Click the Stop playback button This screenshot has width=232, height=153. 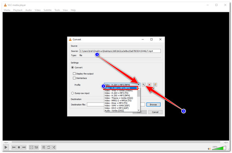(19, 147)
